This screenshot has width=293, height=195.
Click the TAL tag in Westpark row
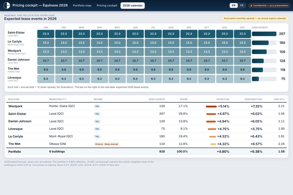(x=97, y=106)
